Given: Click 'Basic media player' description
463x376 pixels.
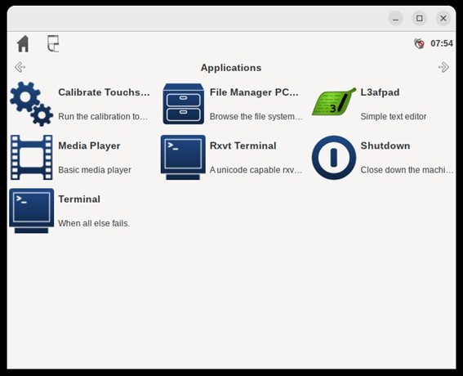Looking at the screenshot, I should coord(95,170).
